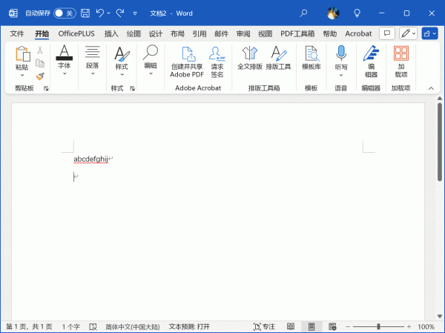Open the 样式 pane dialog launcher

(x=132, y=88)
